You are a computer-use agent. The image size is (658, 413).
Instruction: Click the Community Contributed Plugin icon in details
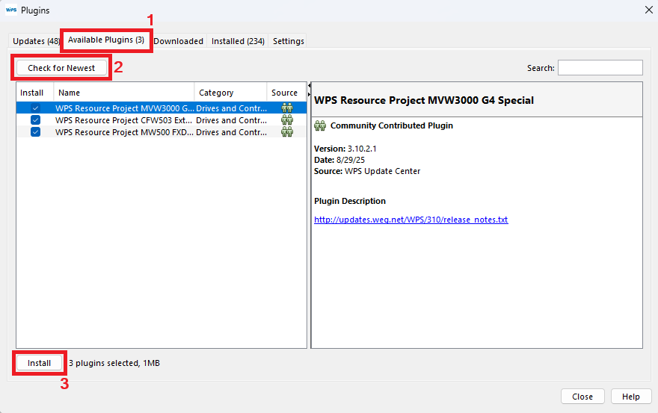coord(320,125)
